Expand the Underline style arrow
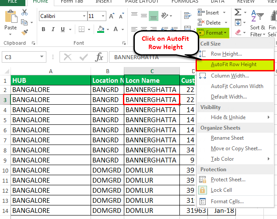This screenshot has width=277, height=219. point(70,29)
